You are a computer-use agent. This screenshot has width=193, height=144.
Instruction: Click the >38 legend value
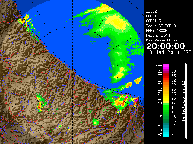tap(159, 67)
